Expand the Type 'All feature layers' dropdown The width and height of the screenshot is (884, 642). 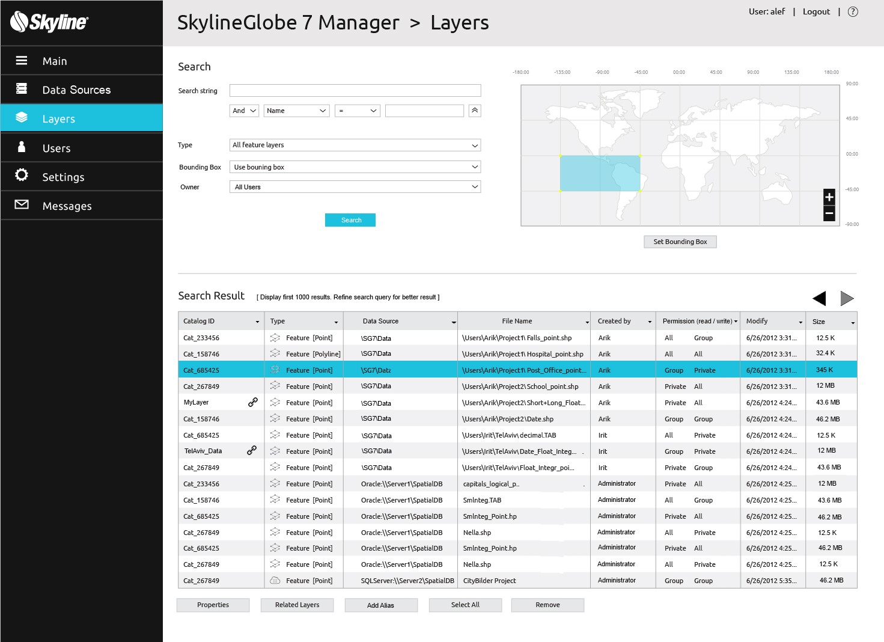pos(355,145)
